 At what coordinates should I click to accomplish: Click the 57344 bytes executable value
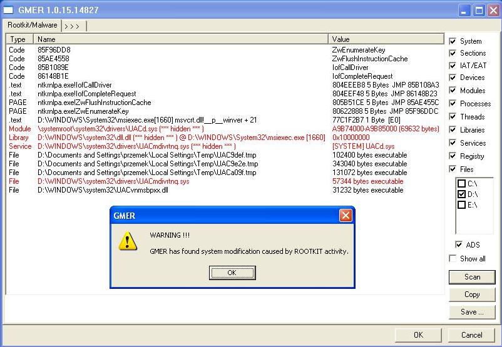368,181
